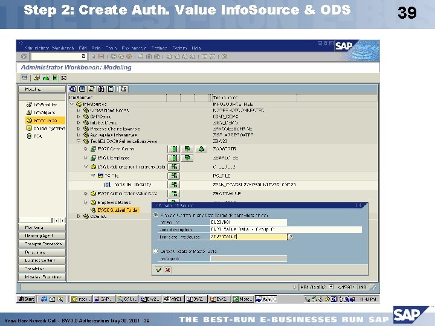435x326 pixels.
Task: Select InfoObjects in the Modeling list
Action: (41, 112)
